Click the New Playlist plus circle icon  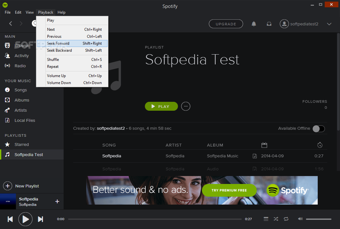coord(8,186)
